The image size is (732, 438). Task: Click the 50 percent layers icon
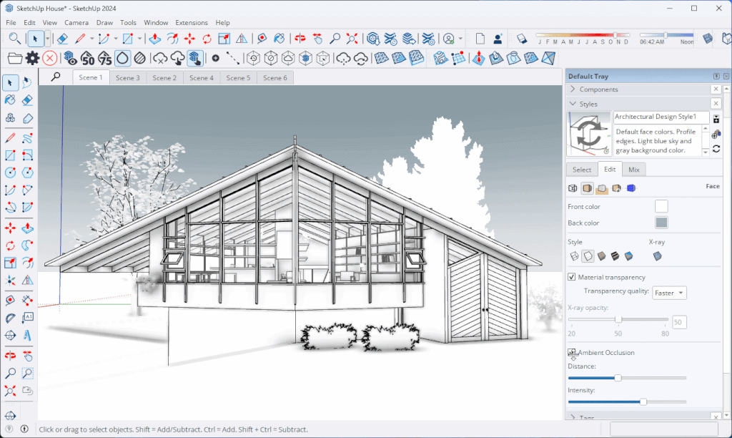pos(88,59)
